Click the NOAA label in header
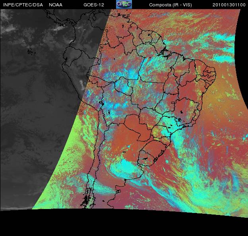This screenshot has height=236, width=248. (x=56, y=5)
